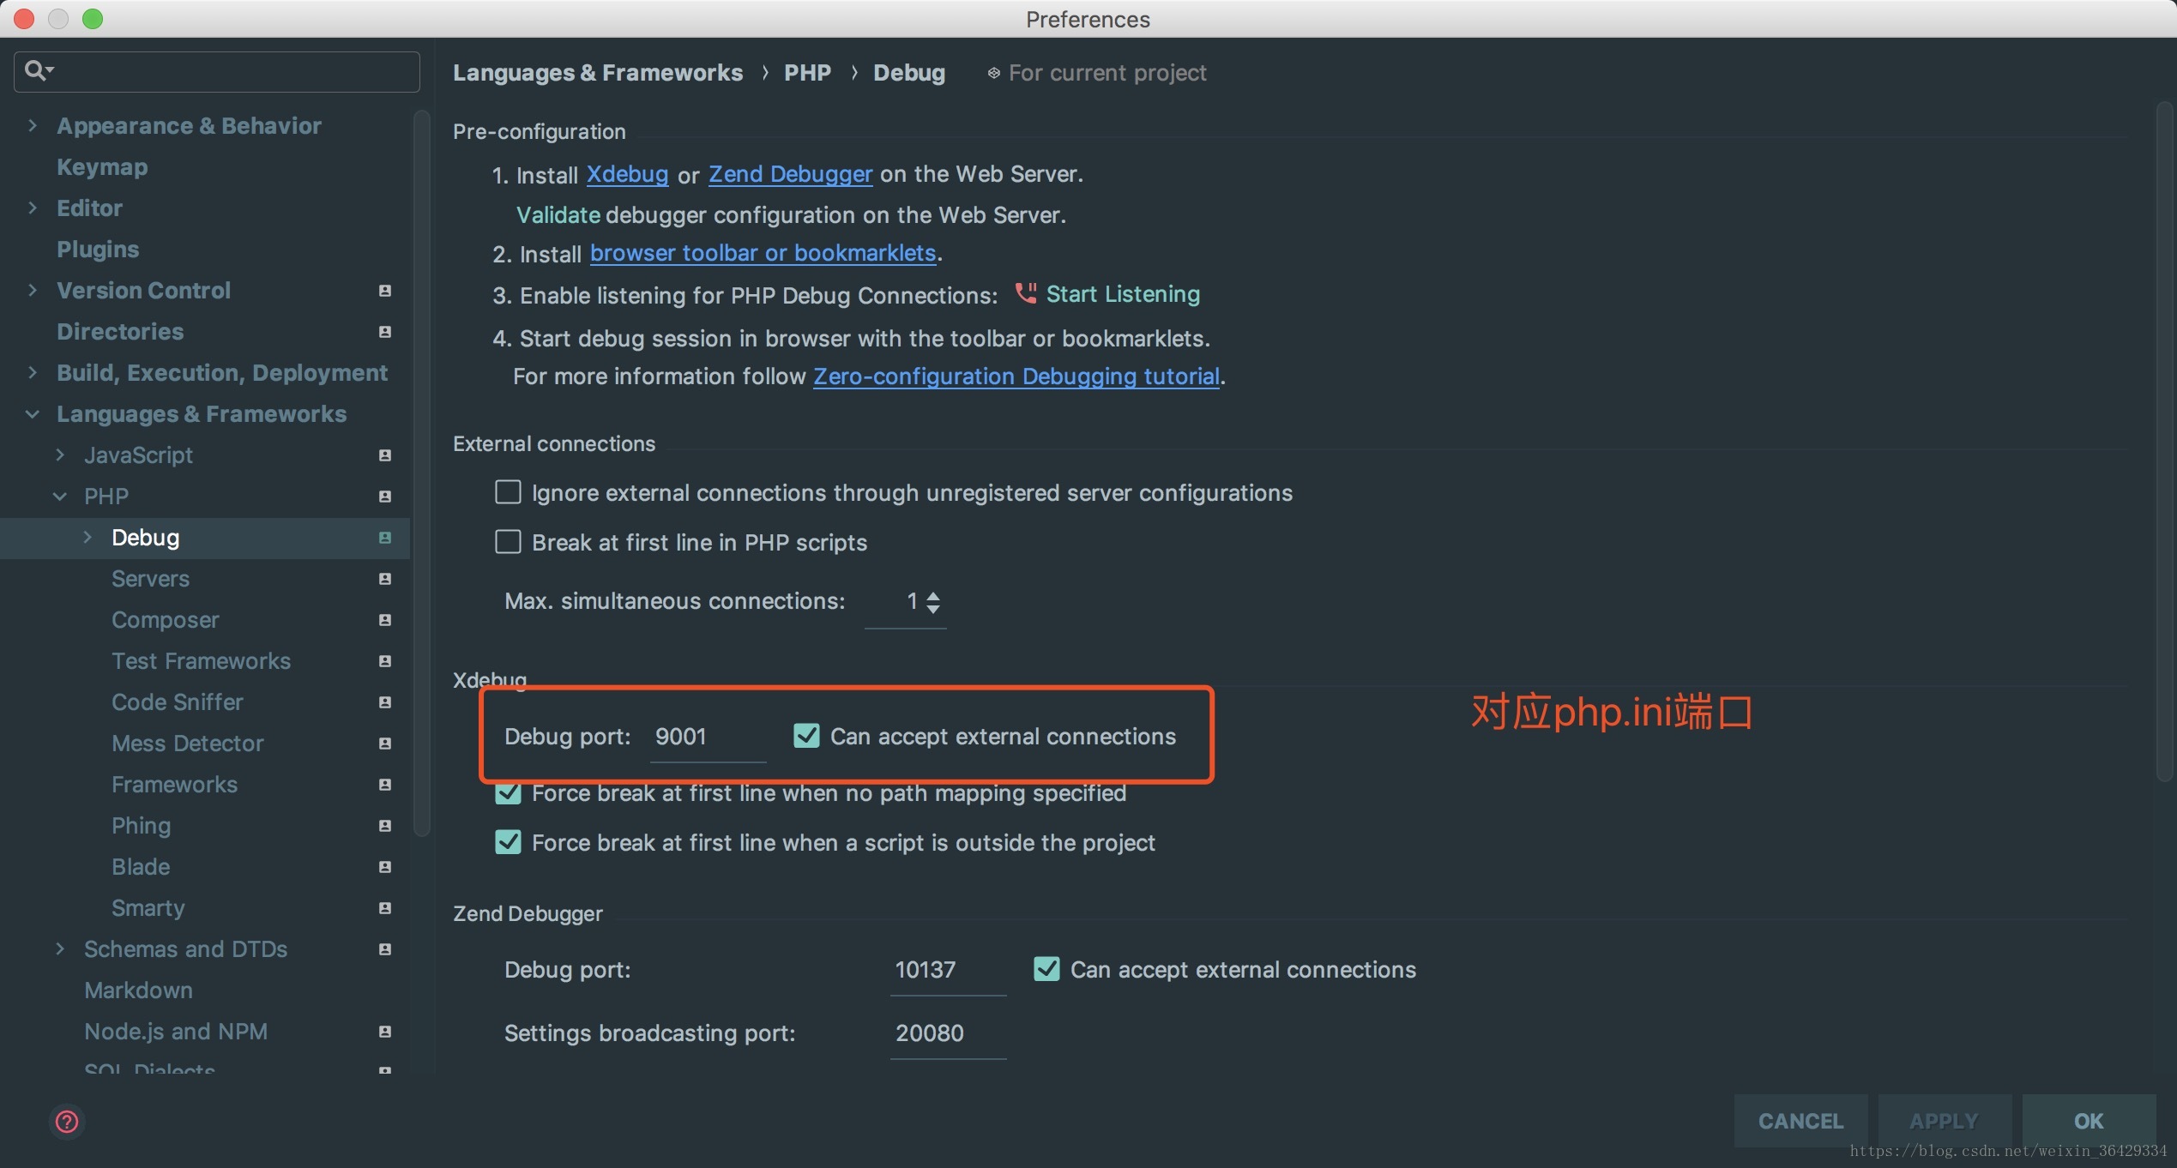Click project-level icon next to Version Control
Viewport: 2177px width, 1168px height.
click(385, 291)
